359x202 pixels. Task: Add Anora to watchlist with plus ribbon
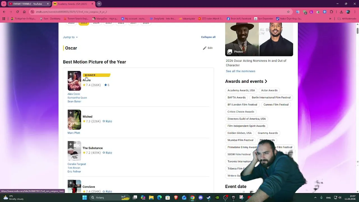click(71, 74)
